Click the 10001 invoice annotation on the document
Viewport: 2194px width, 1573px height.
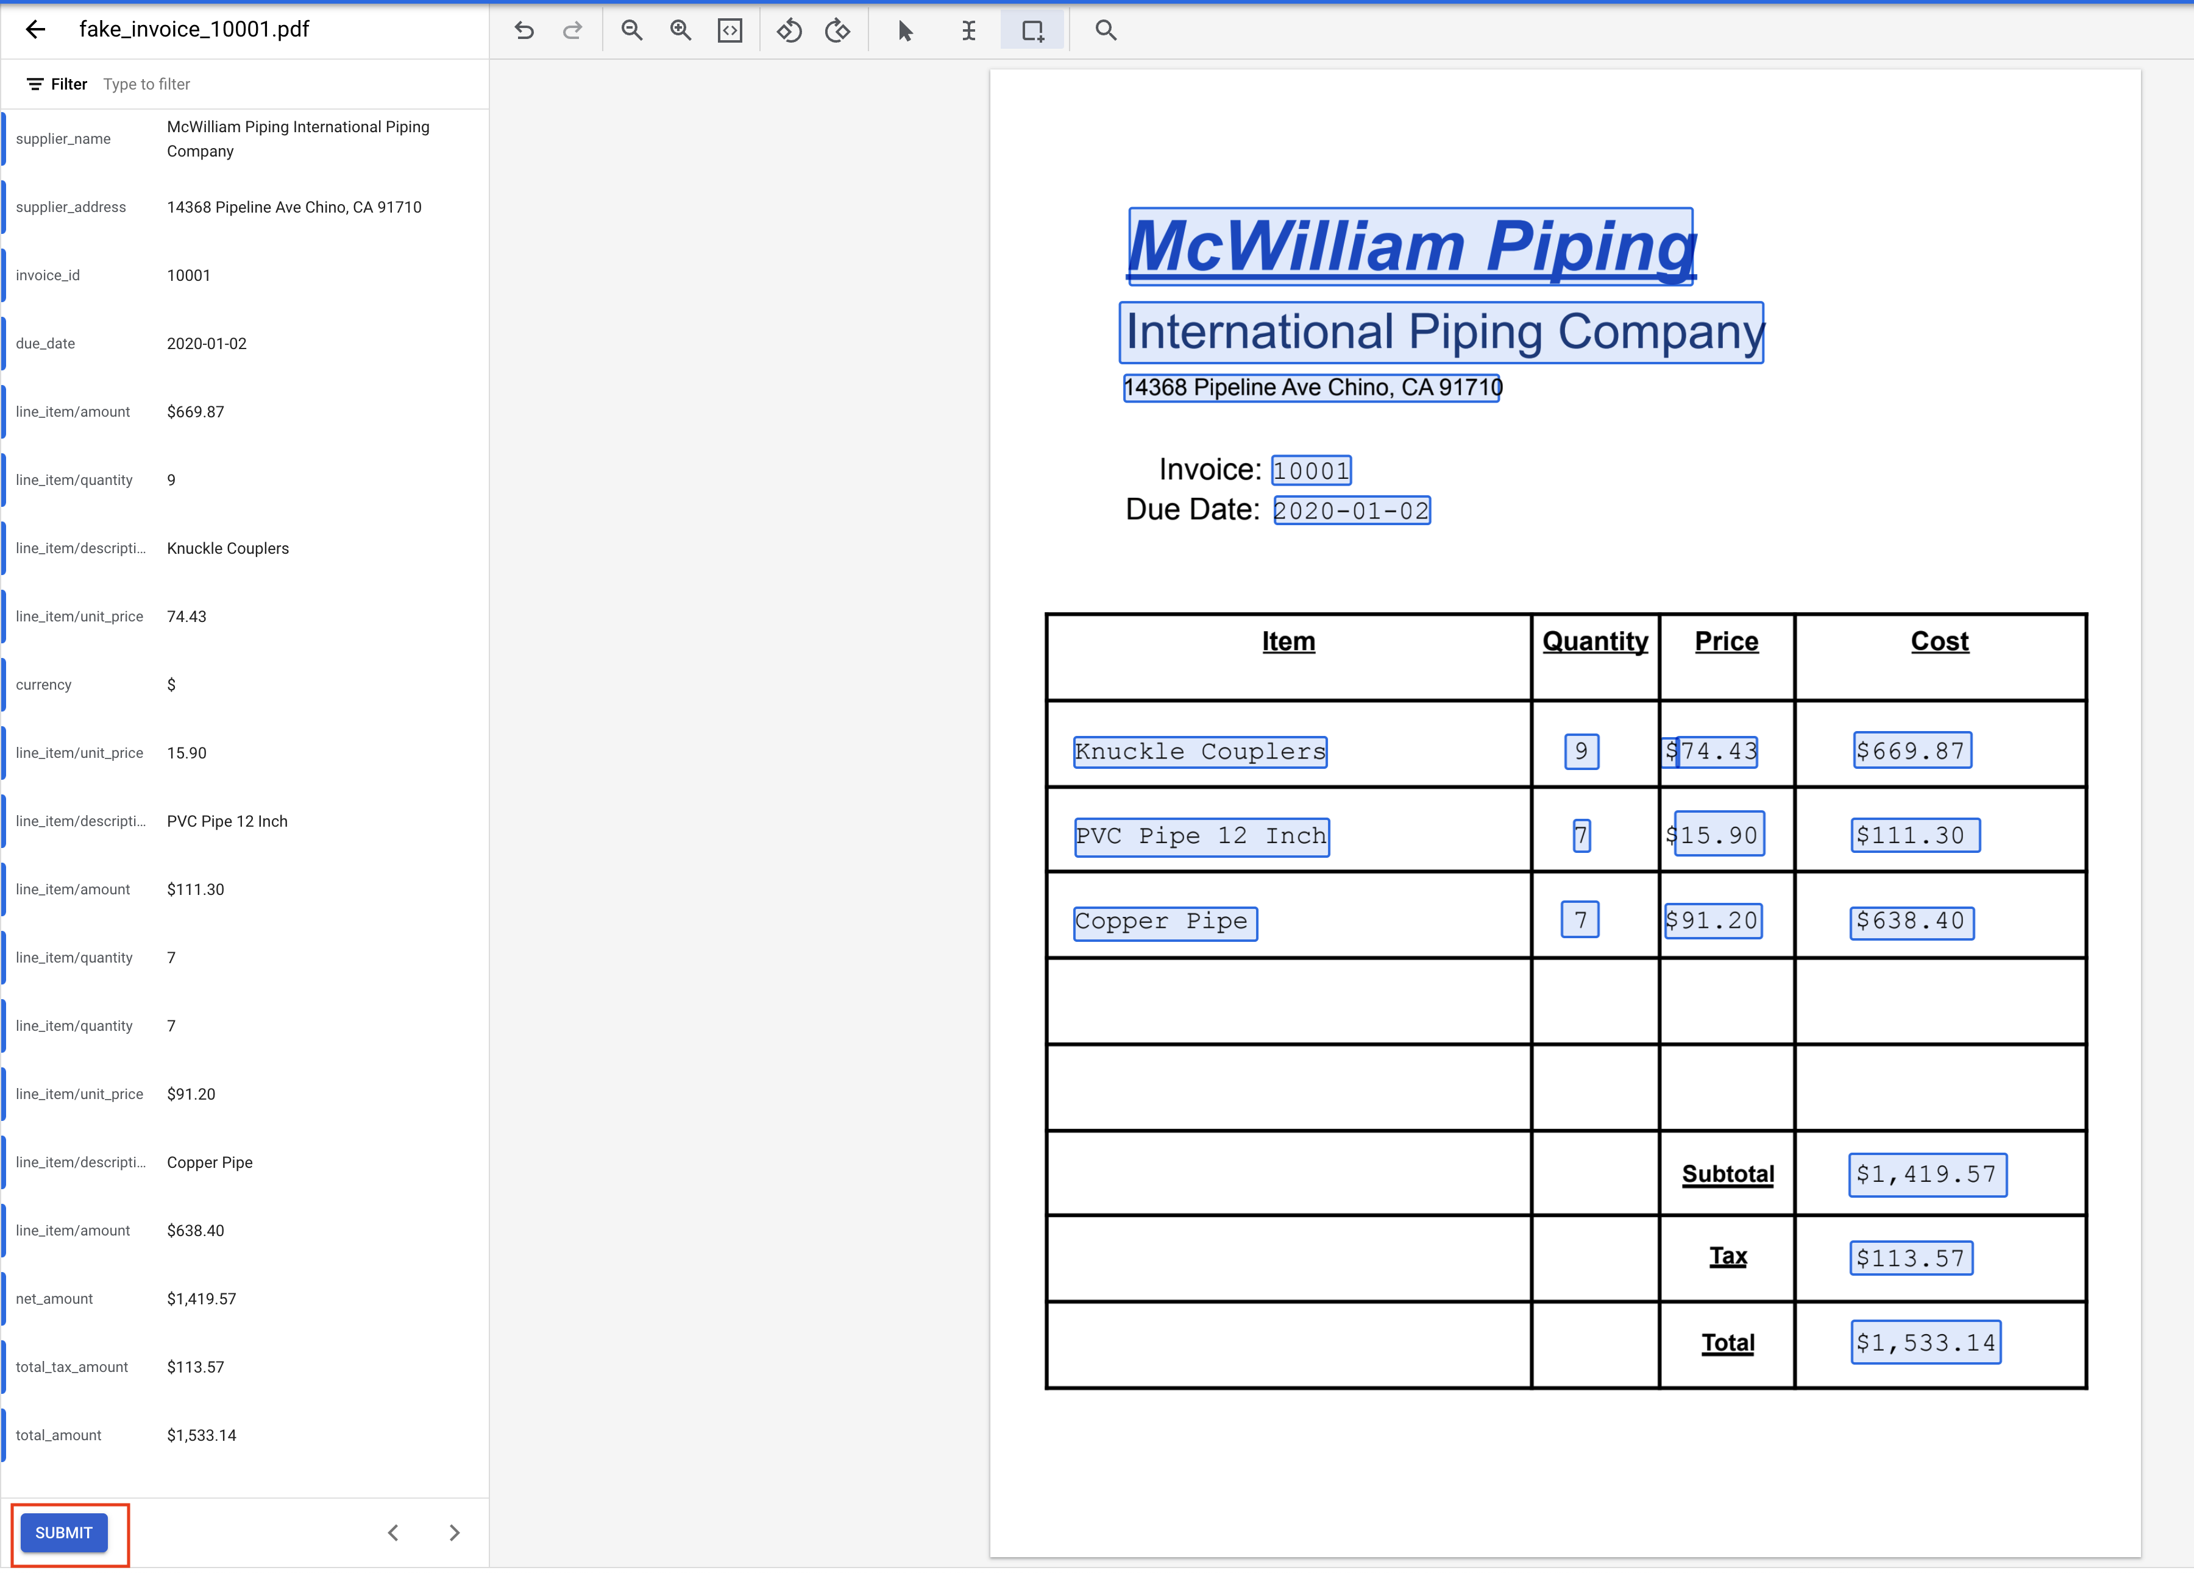pyautogui.click(x=1311, y=471)
